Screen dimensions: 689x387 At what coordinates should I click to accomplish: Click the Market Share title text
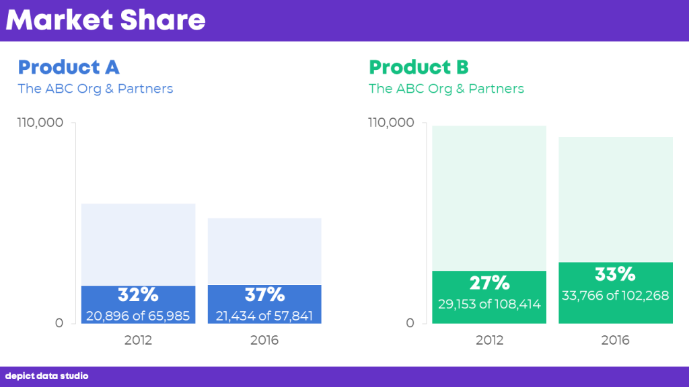click(106, 20)
